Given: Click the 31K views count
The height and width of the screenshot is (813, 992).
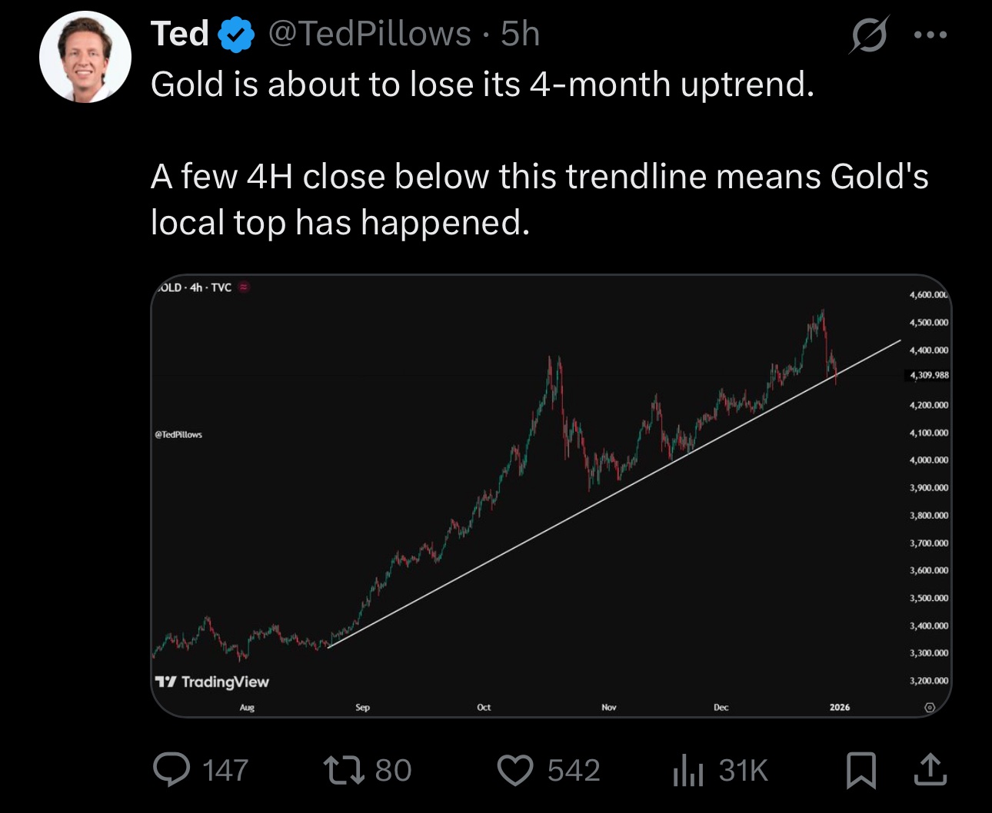Looking at the screenshot, I should [x=744, y=770].
